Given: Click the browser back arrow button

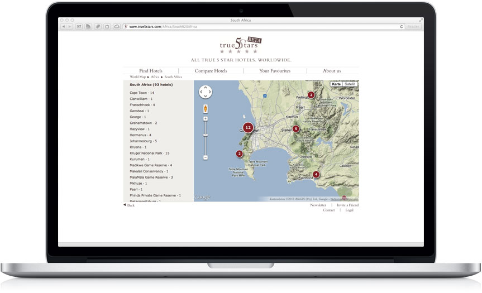Looking at the screenshot, I should click(x=64, y=26).
